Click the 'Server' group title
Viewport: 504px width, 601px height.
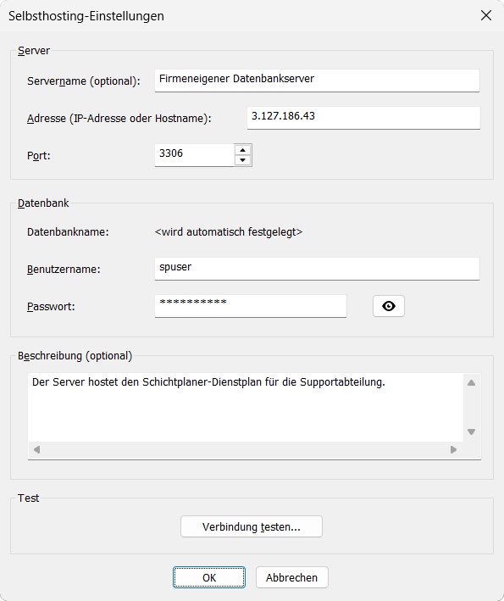pyautogui.click(x=34, y=51)
